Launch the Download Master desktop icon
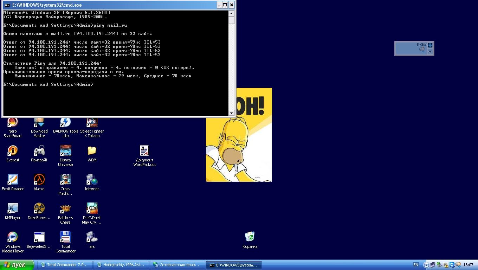 tap(39, 127)
